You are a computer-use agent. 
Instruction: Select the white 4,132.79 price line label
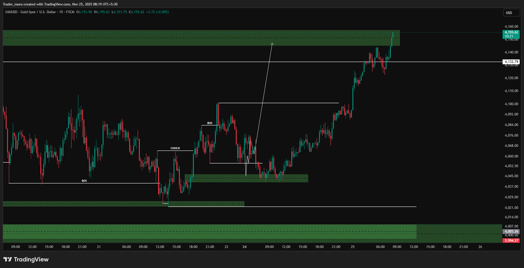pyautogui.click(x=511, y=62)
